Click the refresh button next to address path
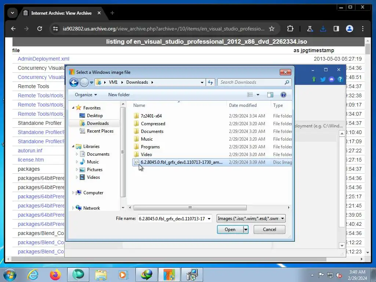Viewport: 376px width, 282px height. (x=210, y=83)
